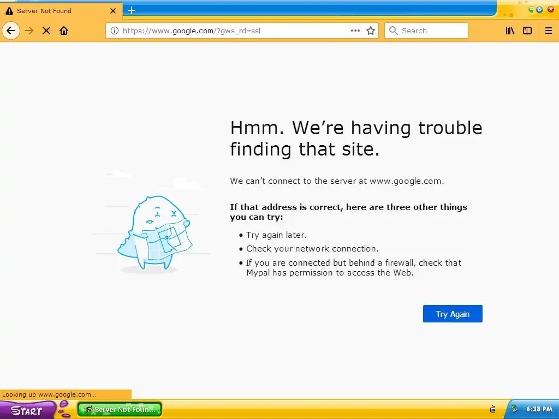Image resolution: width=559 pixels, height=419 pixels.
Task: Click the 'Hmm. We're having trouble' heading
Action: [356, 138]
